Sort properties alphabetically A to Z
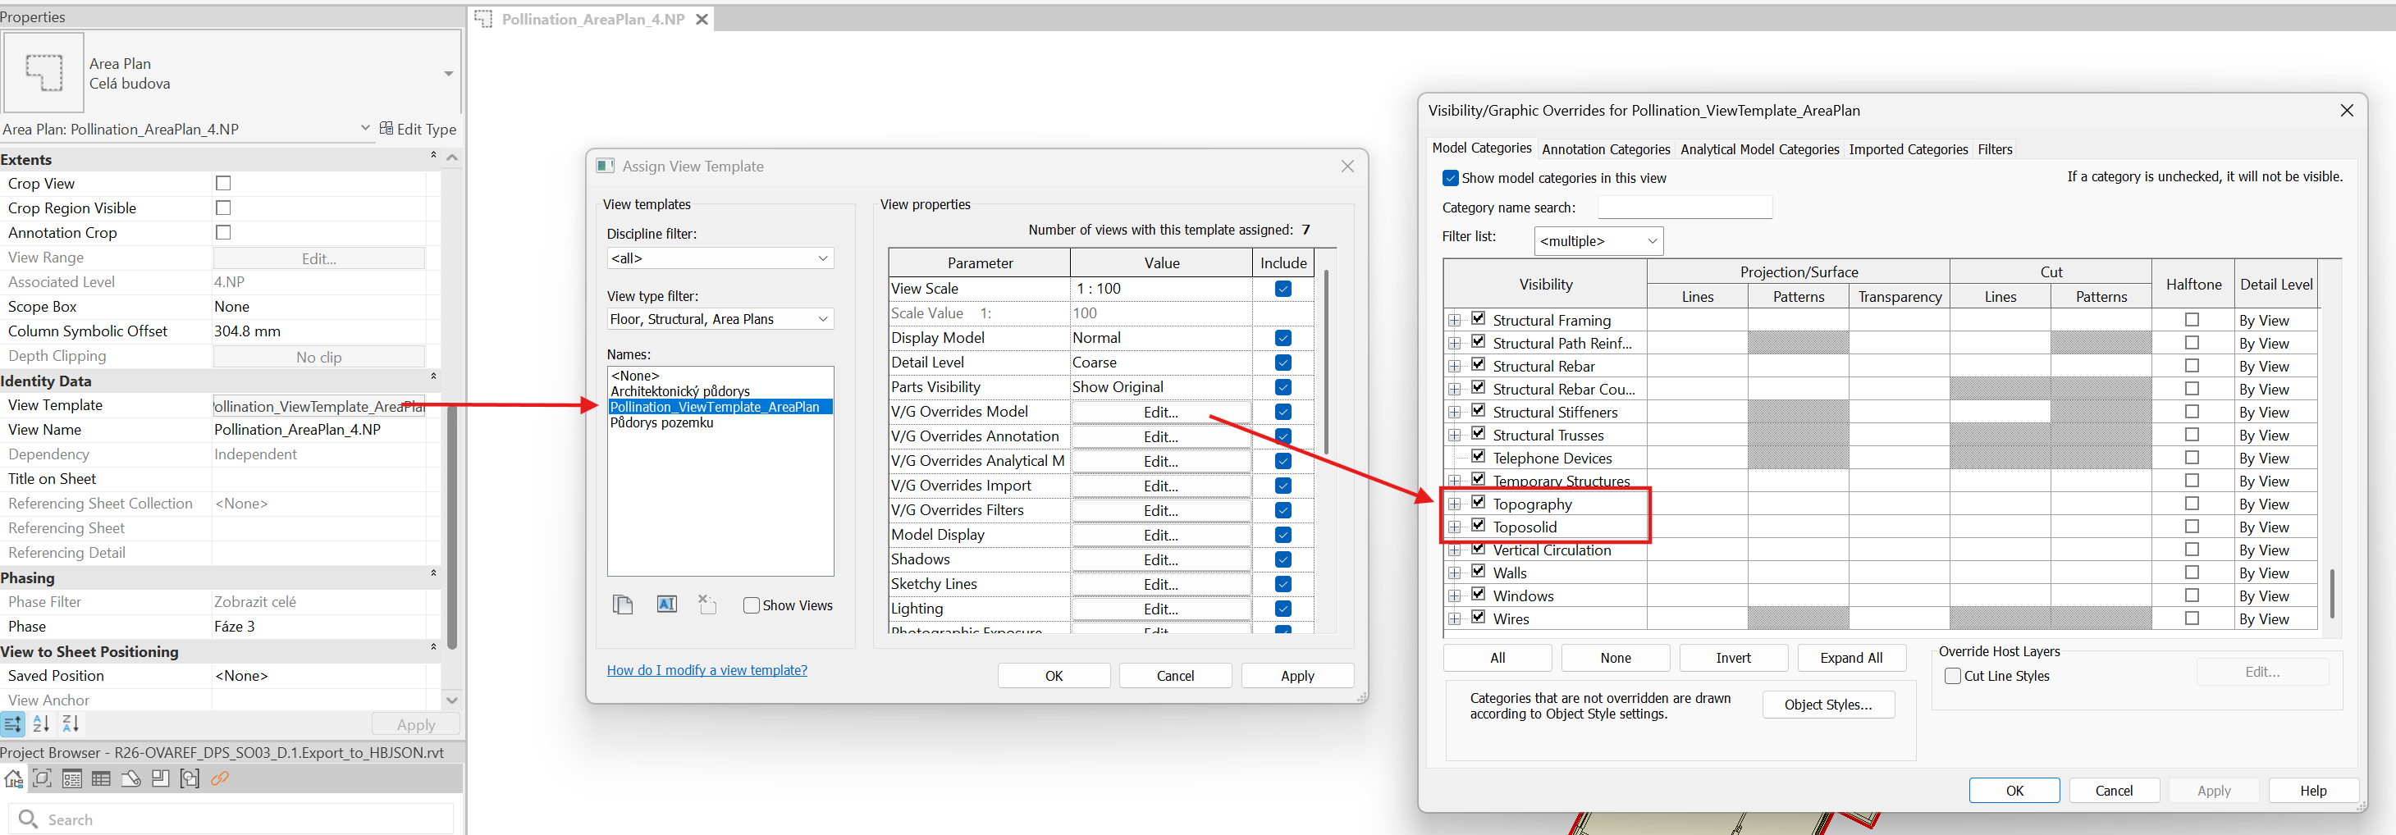The height and width of the screenshot is (835, 2396). point(41,724)
